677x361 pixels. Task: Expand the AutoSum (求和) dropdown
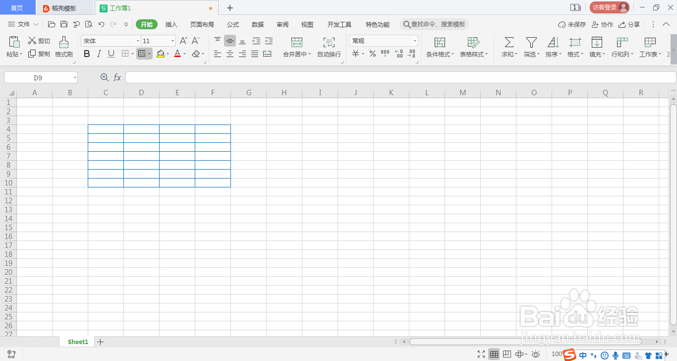(509, 55)
